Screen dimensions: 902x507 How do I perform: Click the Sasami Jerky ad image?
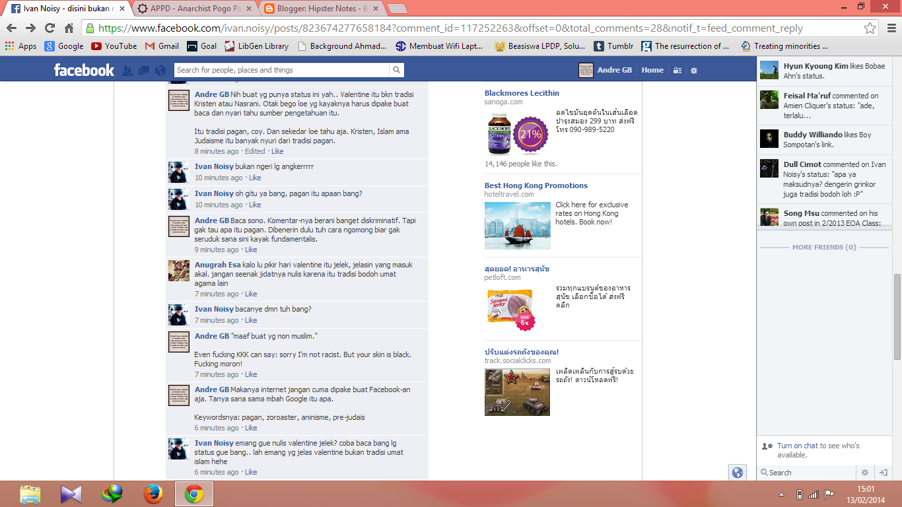(510, 308)
